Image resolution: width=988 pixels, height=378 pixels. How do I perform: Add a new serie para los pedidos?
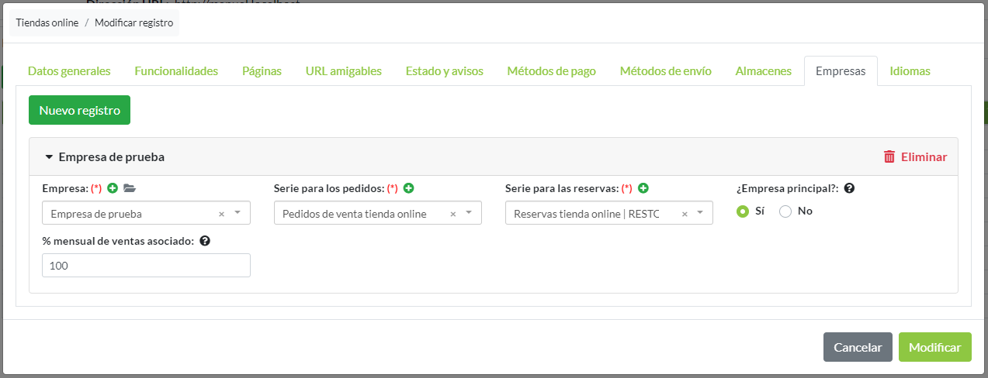(408, 188)
